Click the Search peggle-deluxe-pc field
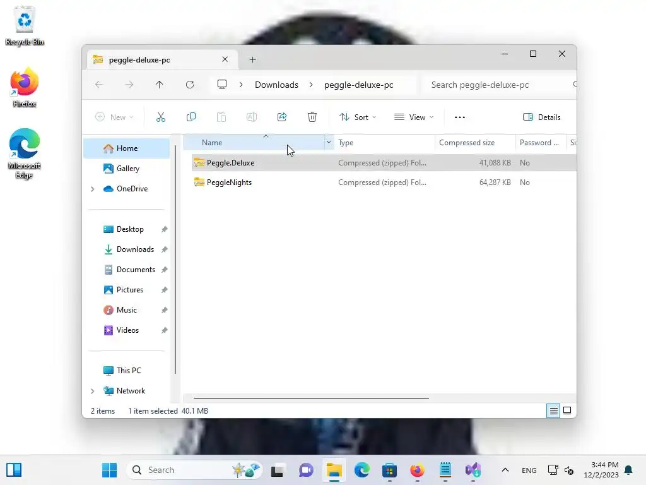This screenshot has width=646, height=485. (497, 85)
